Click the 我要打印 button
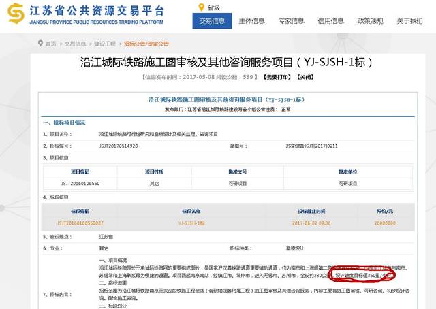Screen dimensions: 436x309 [x=277, y=77]
